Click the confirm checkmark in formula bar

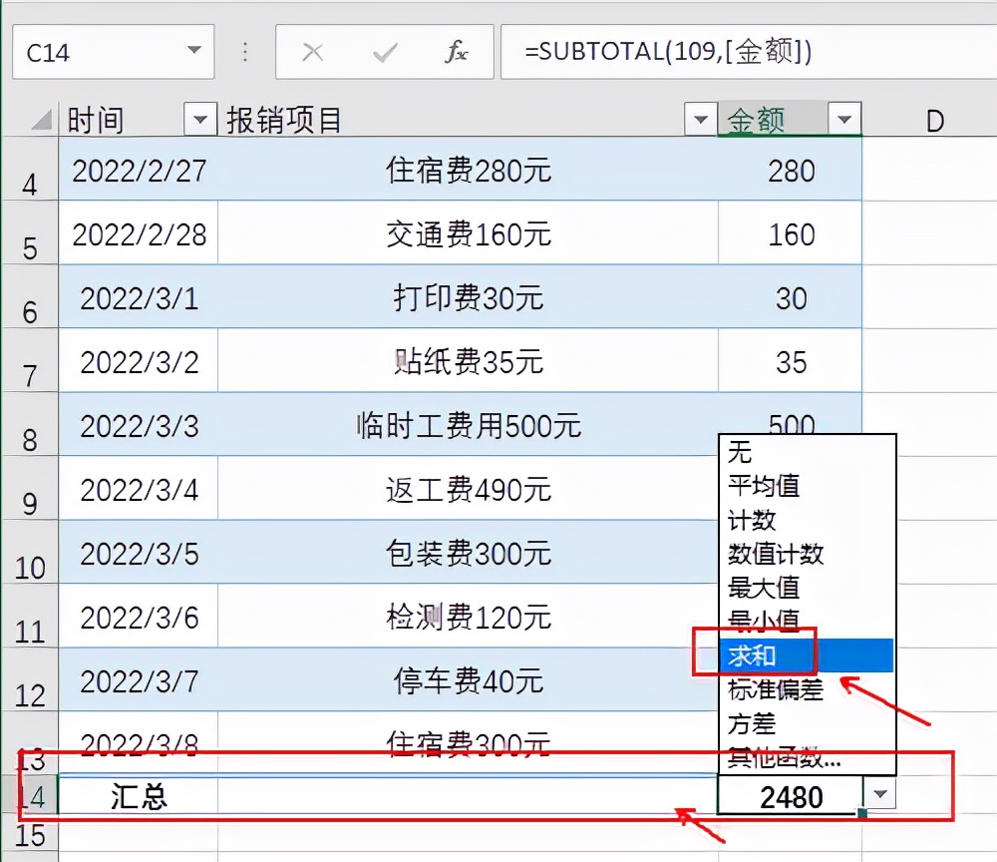[x=385, y=52]
